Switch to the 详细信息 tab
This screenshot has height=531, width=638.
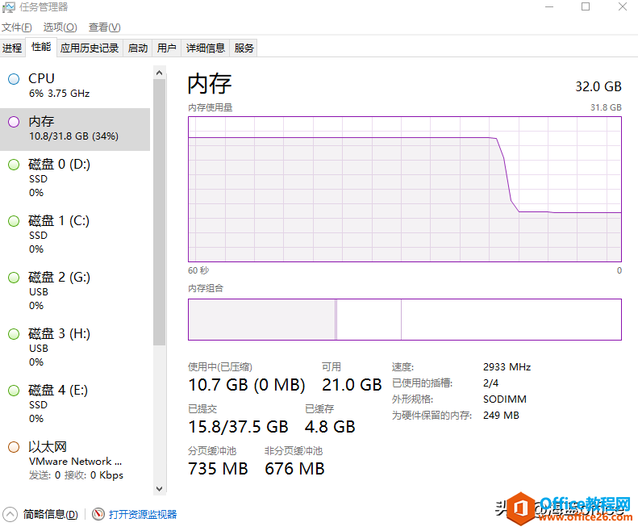(206, 48)
